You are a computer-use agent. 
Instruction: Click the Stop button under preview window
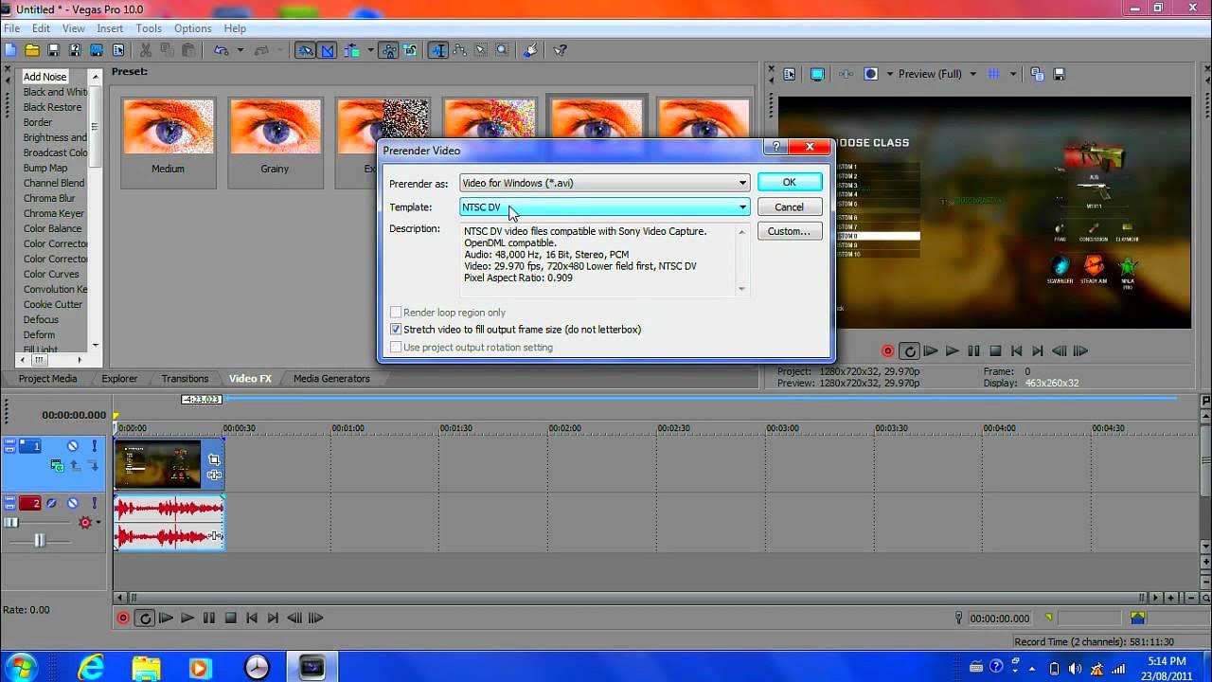[x=995, y=350]
